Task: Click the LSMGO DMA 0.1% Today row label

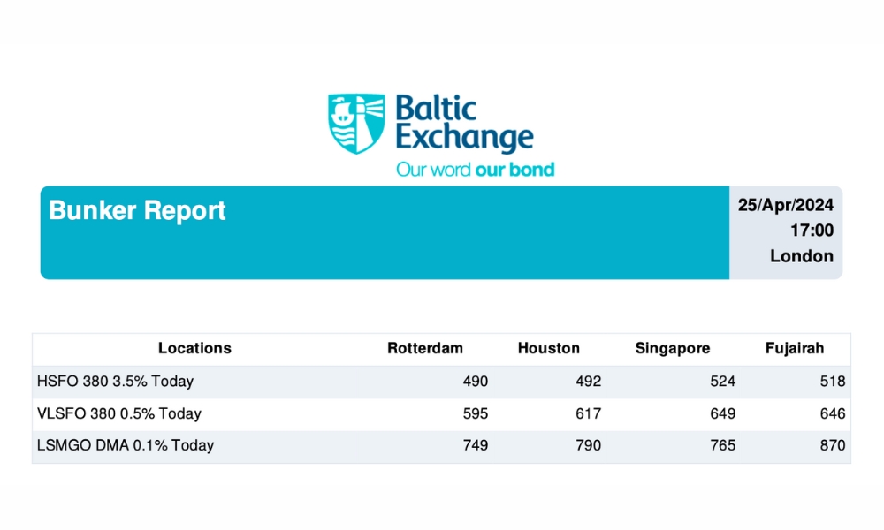Action: click(126, 445)
